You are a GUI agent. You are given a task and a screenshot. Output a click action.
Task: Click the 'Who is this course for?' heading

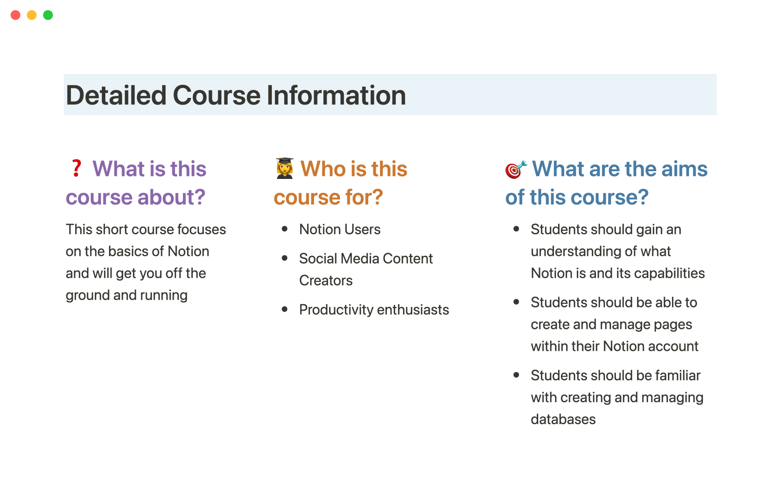coord(341,183)
